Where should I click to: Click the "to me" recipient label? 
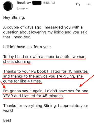coord(21,8)
